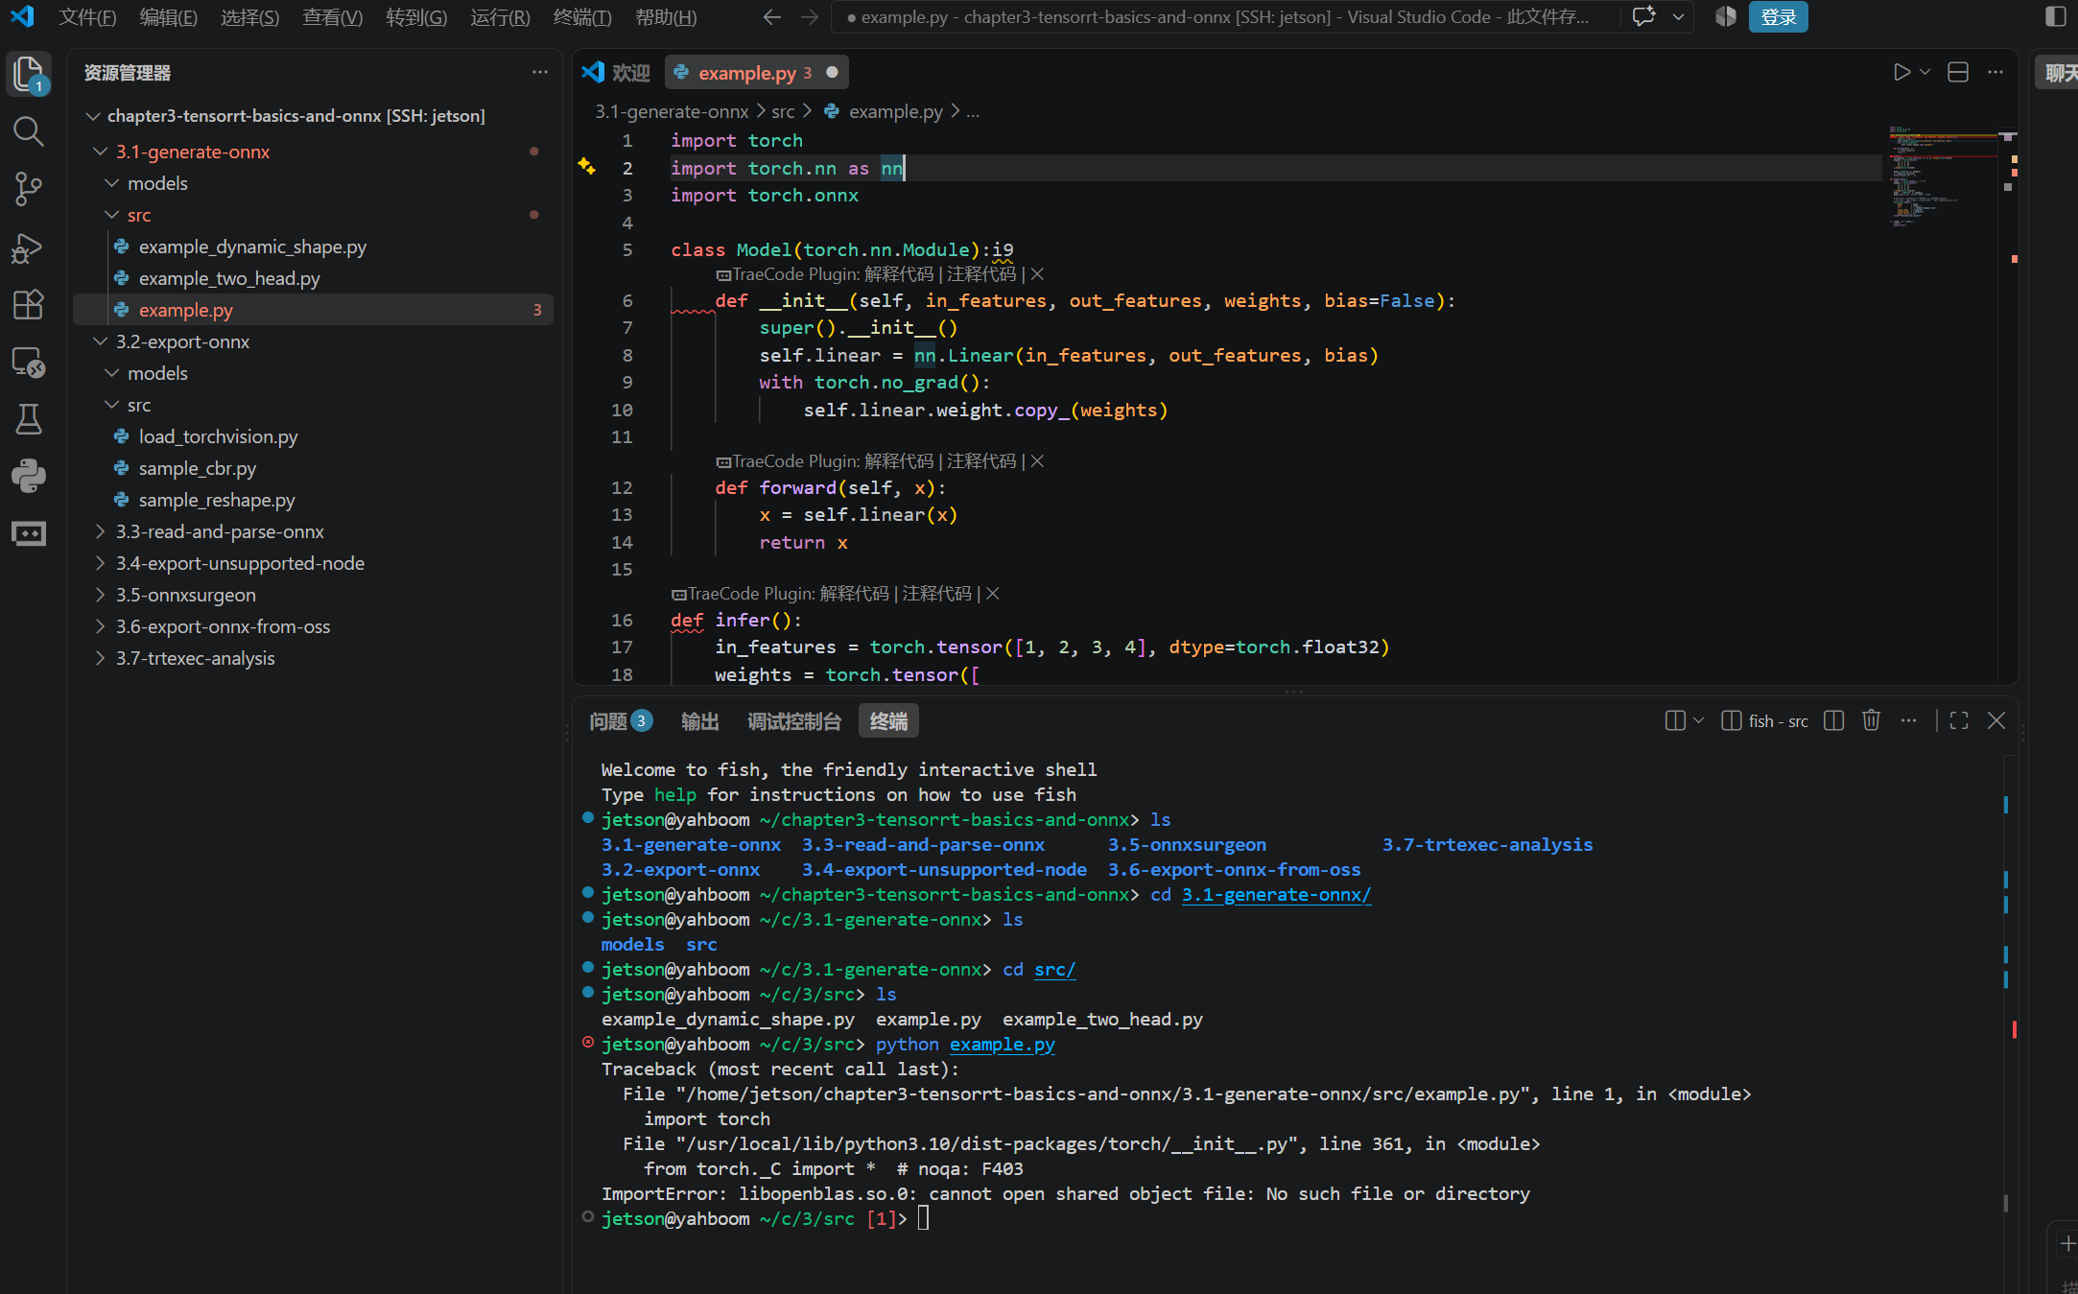
Task: Open sample_reshape.py in the explorer
Action: point(313,500)
